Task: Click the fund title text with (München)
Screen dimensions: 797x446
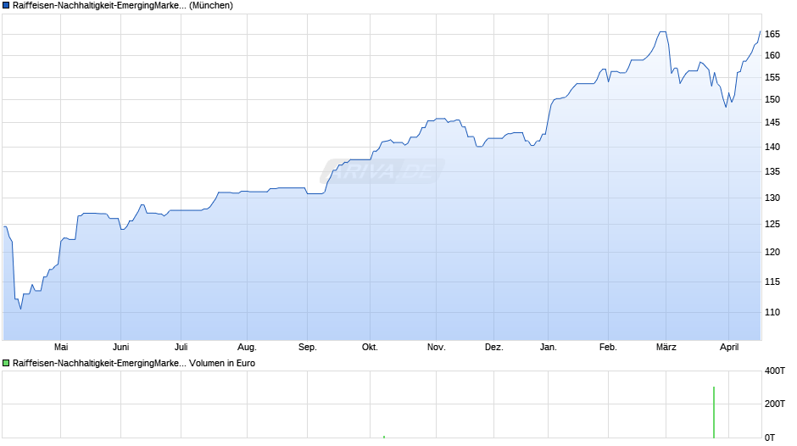Action: tap(122, 6)
